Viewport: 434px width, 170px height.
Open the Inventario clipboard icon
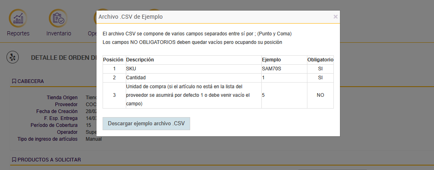59,18
